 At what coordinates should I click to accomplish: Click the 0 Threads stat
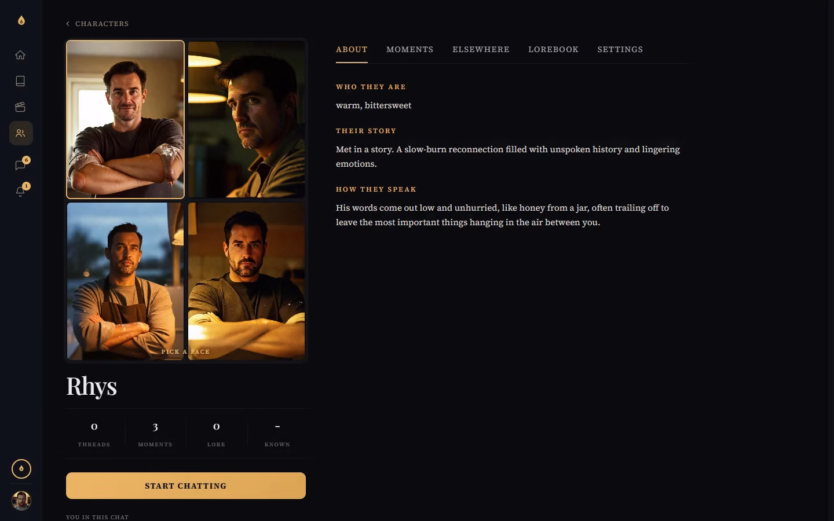94,434
